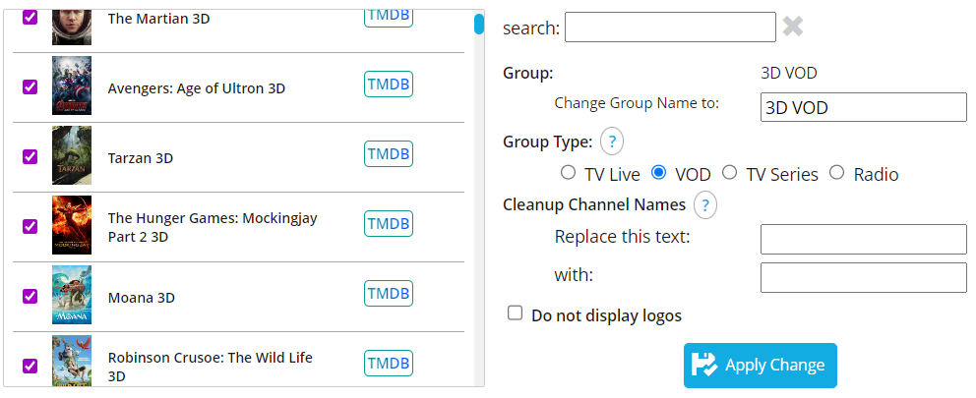Enable Do not display logos checkbox
This screenshot has width=976, height=398.
click(515, 313)
